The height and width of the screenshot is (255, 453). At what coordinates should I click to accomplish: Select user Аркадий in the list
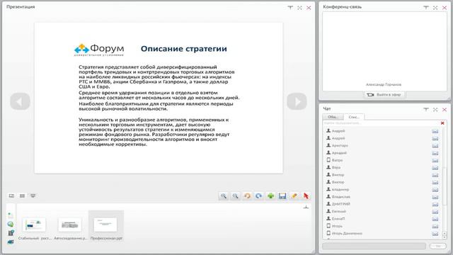coord(339,153)
